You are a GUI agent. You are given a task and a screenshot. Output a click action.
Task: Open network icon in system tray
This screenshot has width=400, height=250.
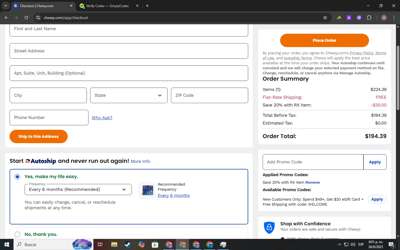point(346,244)
